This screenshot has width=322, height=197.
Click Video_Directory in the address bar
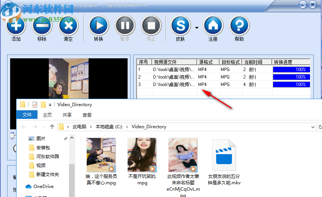[149, 127]
